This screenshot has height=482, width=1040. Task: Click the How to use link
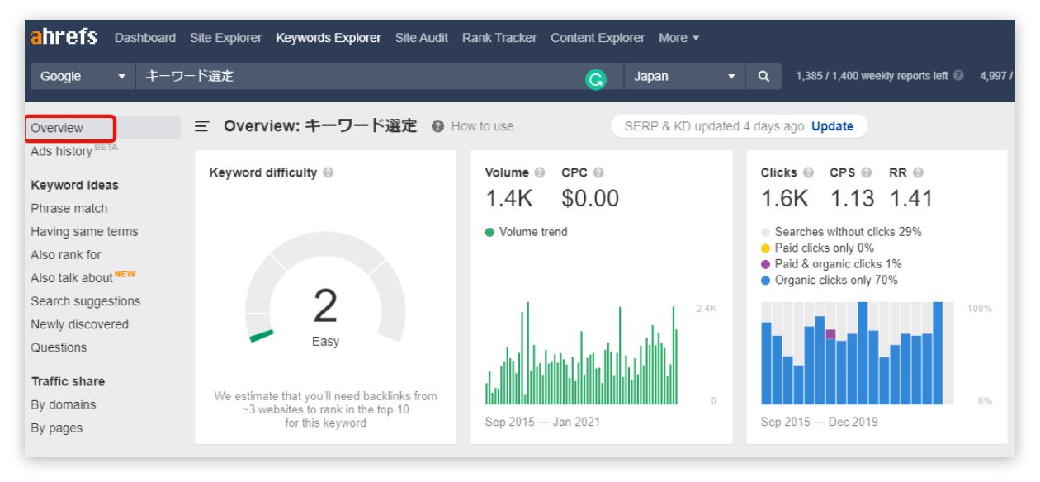point(483,127)
